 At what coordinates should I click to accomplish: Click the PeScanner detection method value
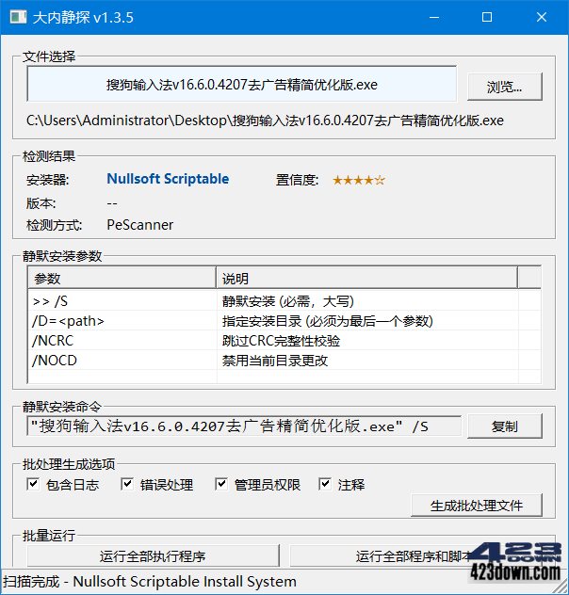click(140, 225)
